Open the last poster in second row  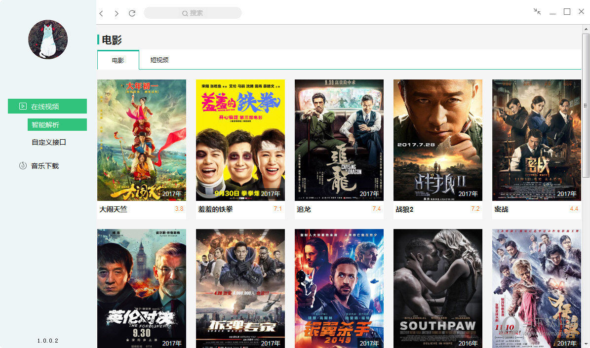point(537,289)
